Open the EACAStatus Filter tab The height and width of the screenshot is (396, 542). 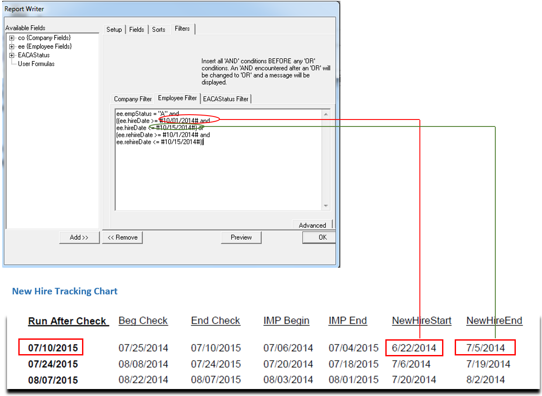226,99
